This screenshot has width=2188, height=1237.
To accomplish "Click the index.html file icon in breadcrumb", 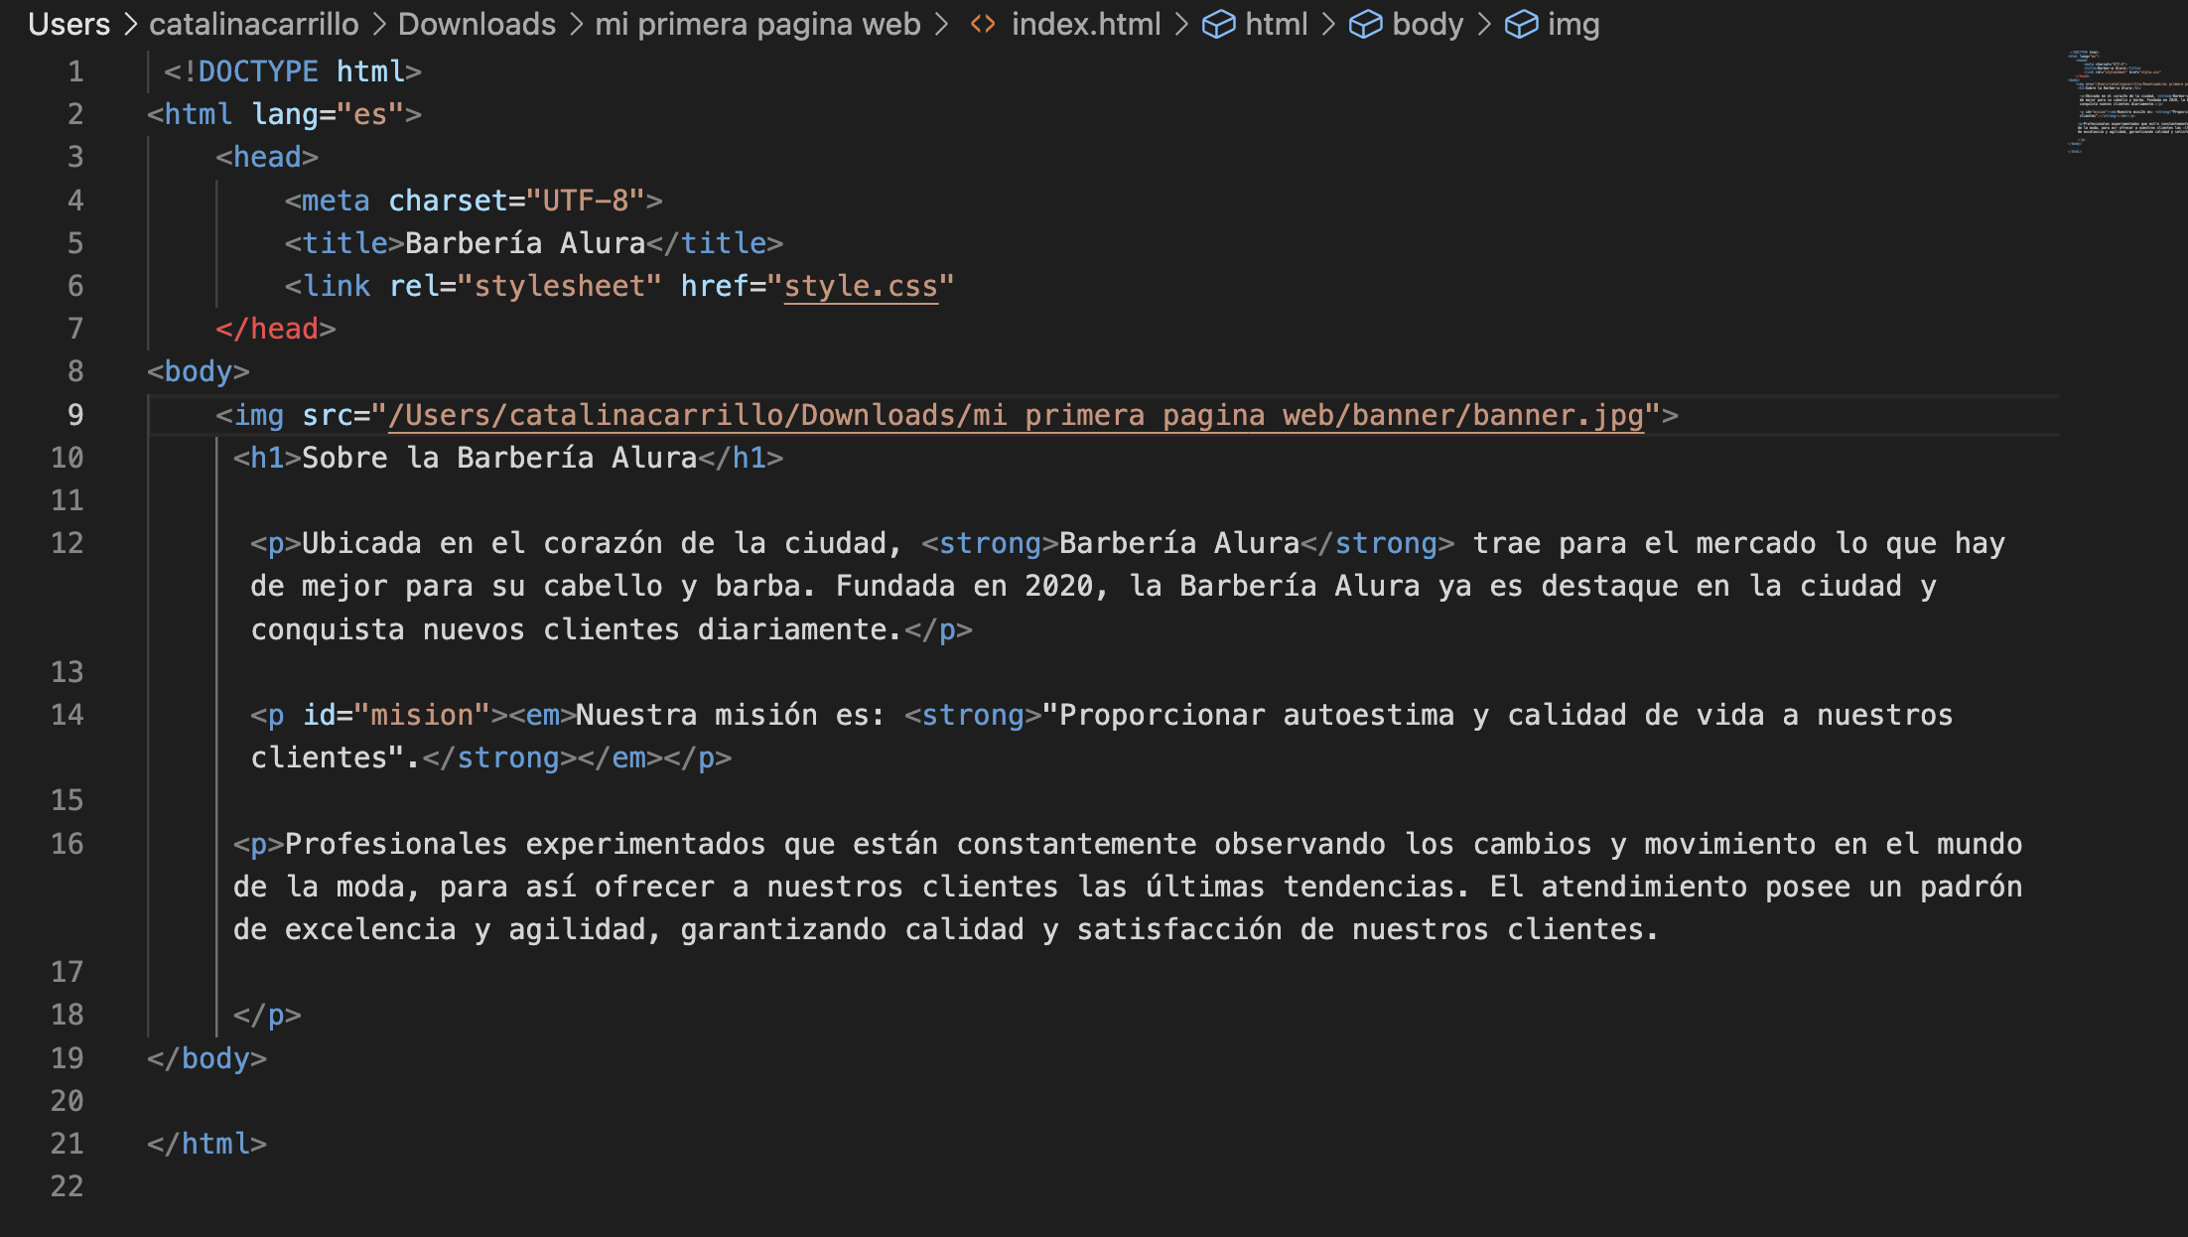I will click(x=983, y=24).
